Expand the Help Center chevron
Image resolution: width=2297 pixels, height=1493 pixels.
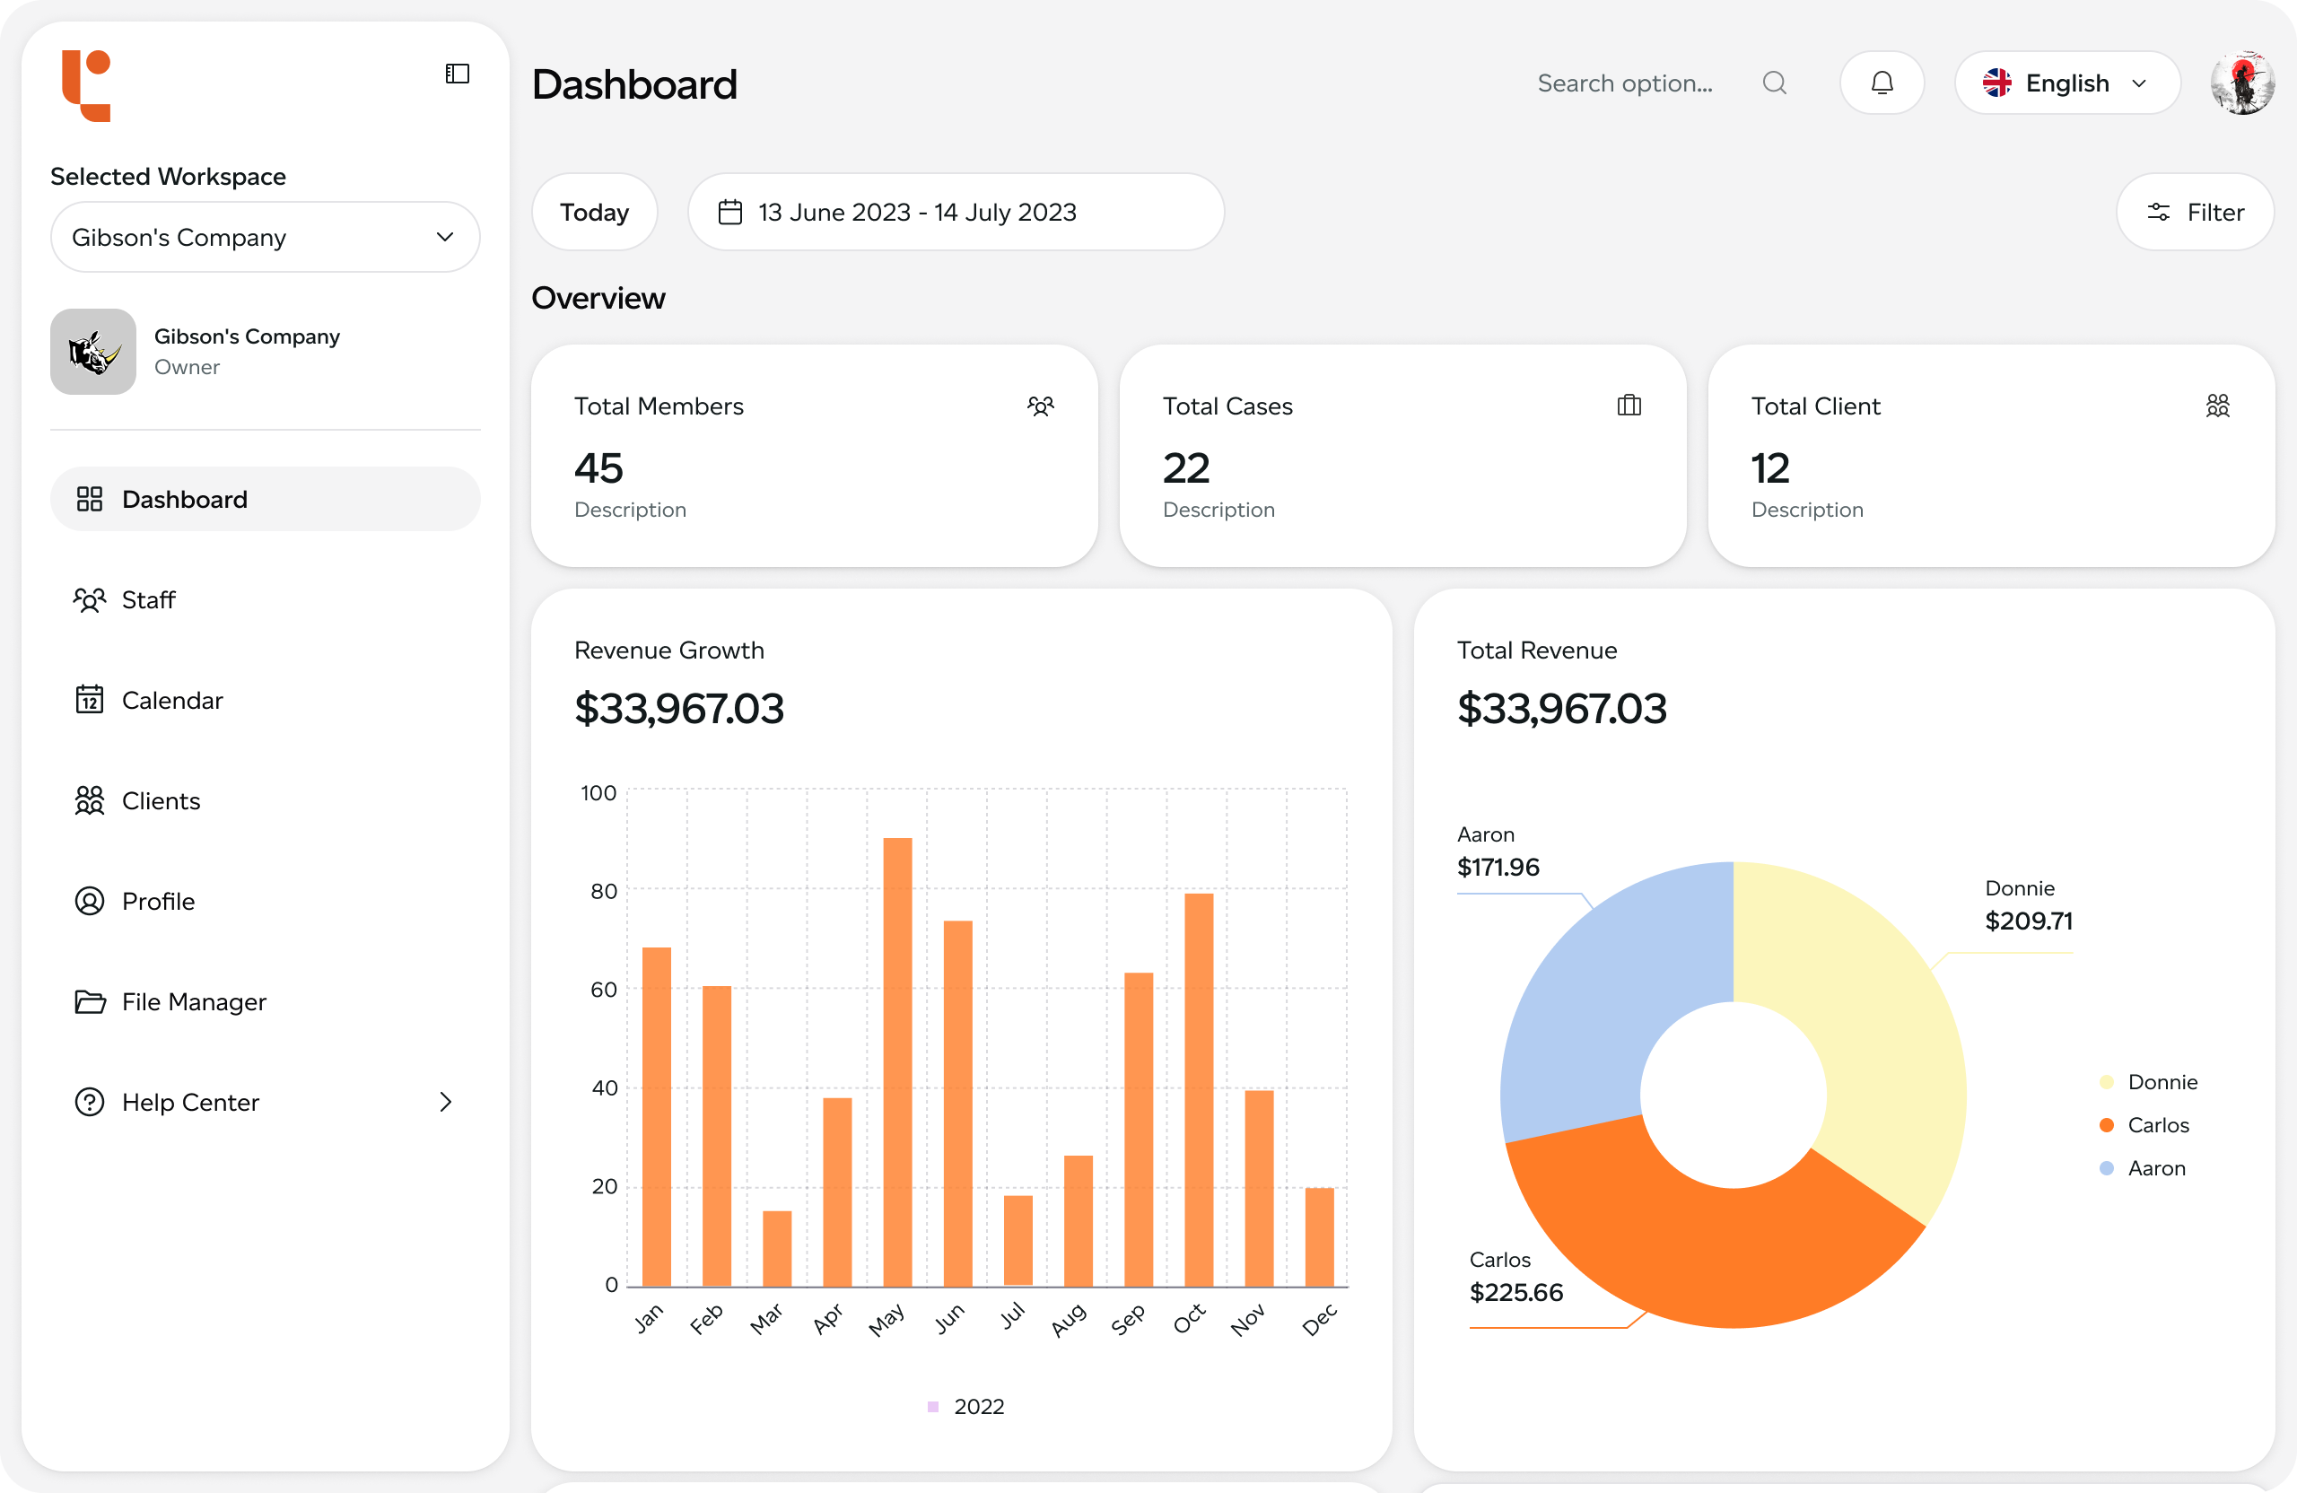click(445, 1101)
